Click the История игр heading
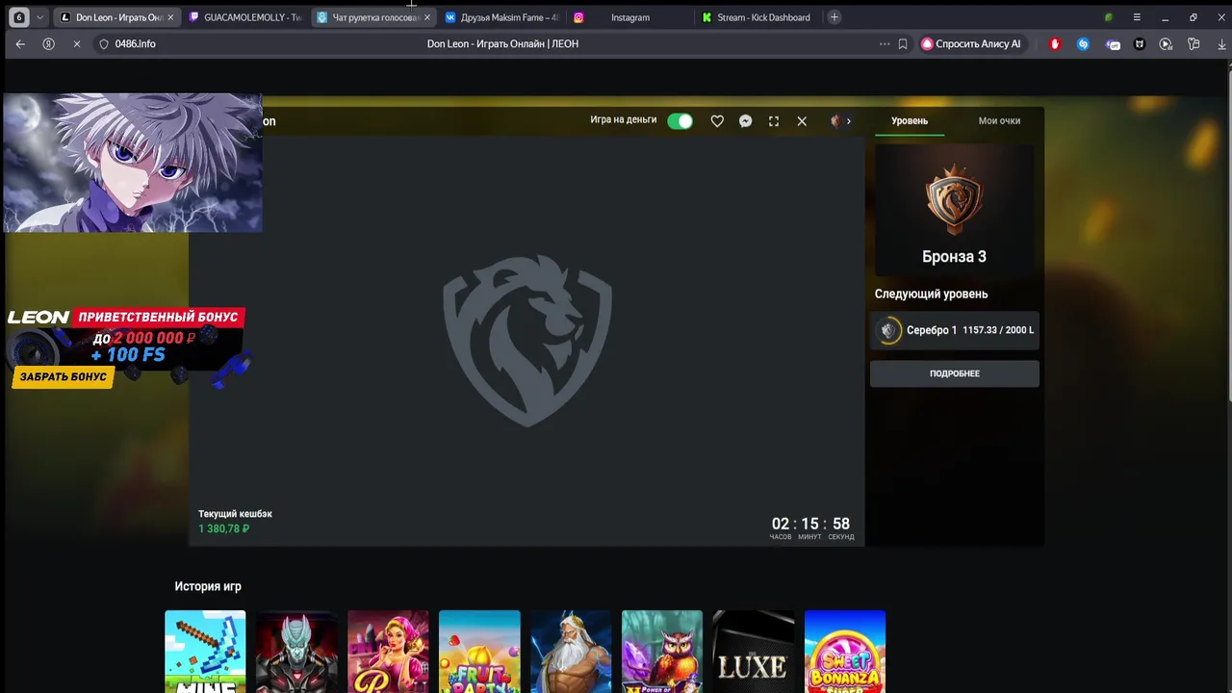Screen dimensions: 1232x693 (208, 586)
